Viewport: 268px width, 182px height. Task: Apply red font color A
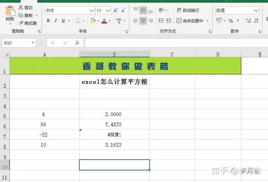point(104,21)
